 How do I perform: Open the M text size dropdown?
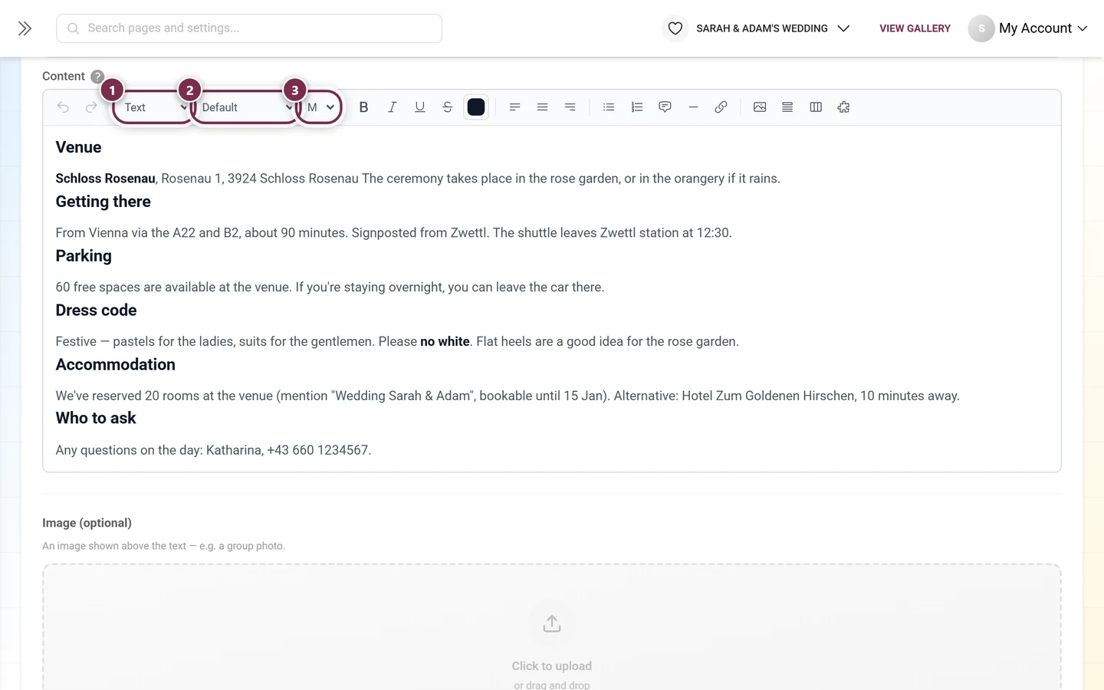[x=320, y=107]
